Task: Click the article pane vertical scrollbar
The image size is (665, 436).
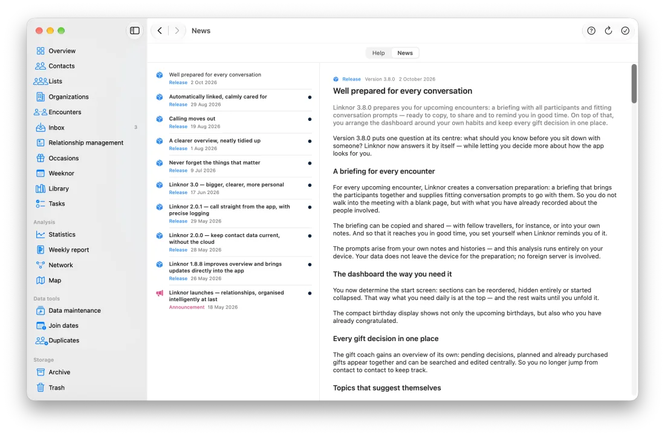Action: tap(634, 83)
